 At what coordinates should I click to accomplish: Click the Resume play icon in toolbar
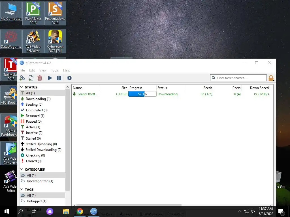tap(50, 78)
